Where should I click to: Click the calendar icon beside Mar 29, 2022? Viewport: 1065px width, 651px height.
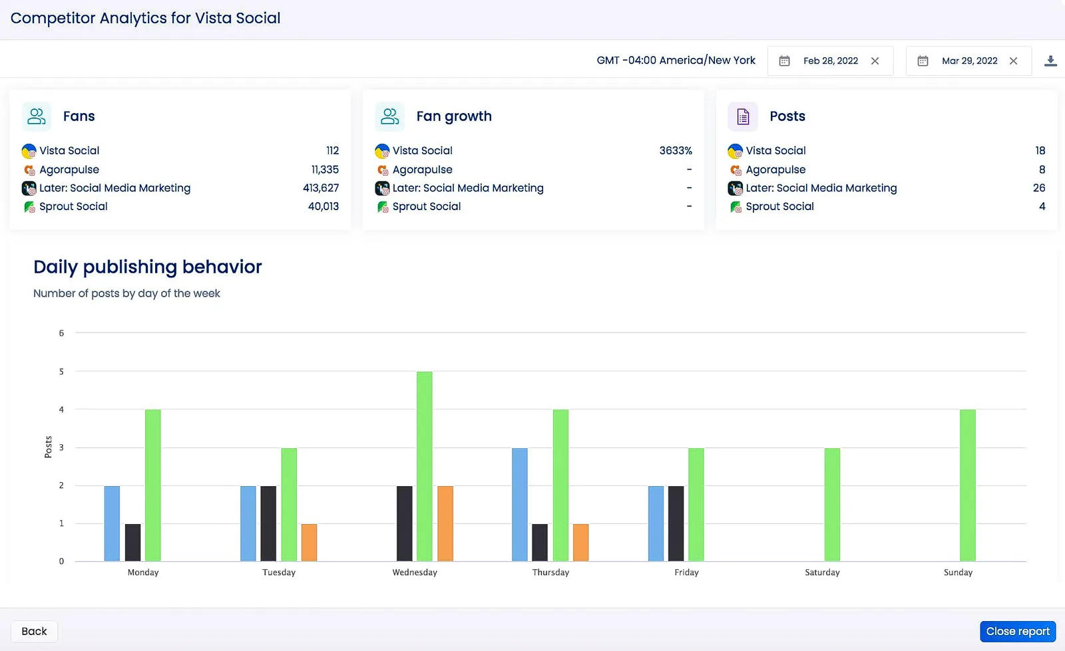pos(923,61)
